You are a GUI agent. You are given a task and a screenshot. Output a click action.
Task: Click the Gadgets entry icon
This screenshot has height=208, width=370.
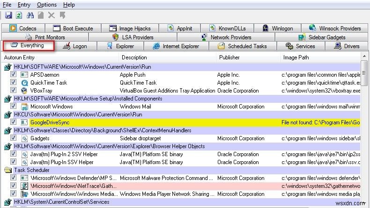point(24,138)
